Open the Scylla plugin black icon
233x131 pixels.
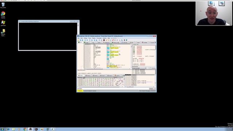point(104,40)
